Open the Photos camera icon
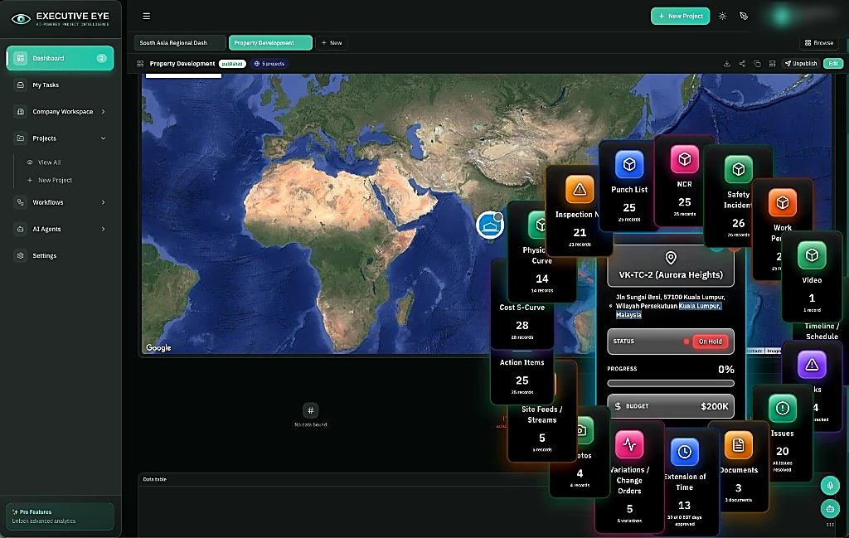 (x=583, y=431)
